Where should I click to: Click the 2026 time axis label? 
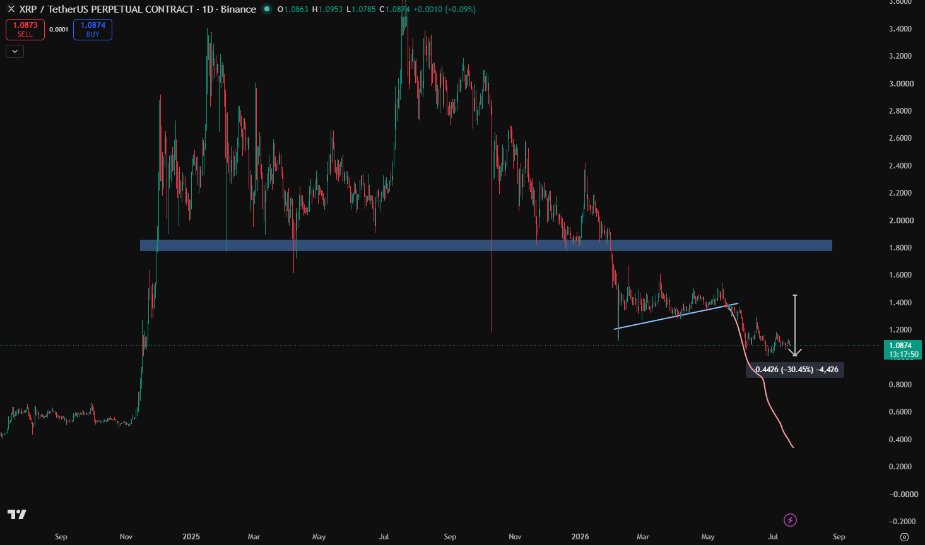tap(580, 537)
